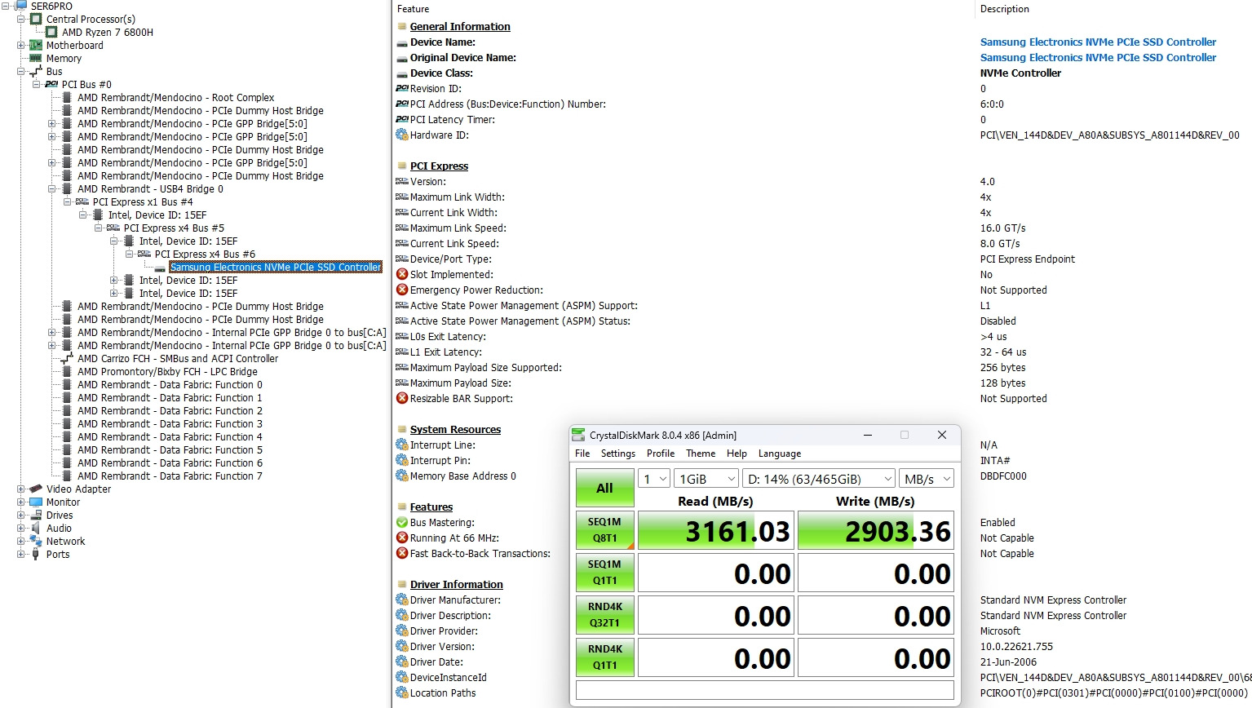Expand the Drives tree node
Image resolution: width=1252 pixels, height=708 pixels.
21,515
